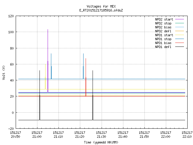Viewport: 193px width, 145px height.
Task: Click the green NPD2 stop legend line
Action: click(x=179, y=23)
